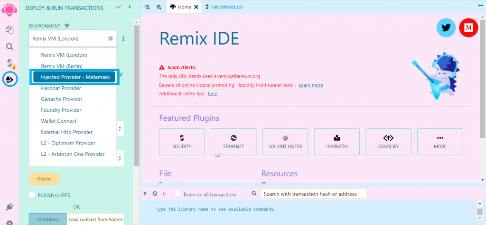Click the plug icon next to ENVIRONMENT

(x=66, y=26)
